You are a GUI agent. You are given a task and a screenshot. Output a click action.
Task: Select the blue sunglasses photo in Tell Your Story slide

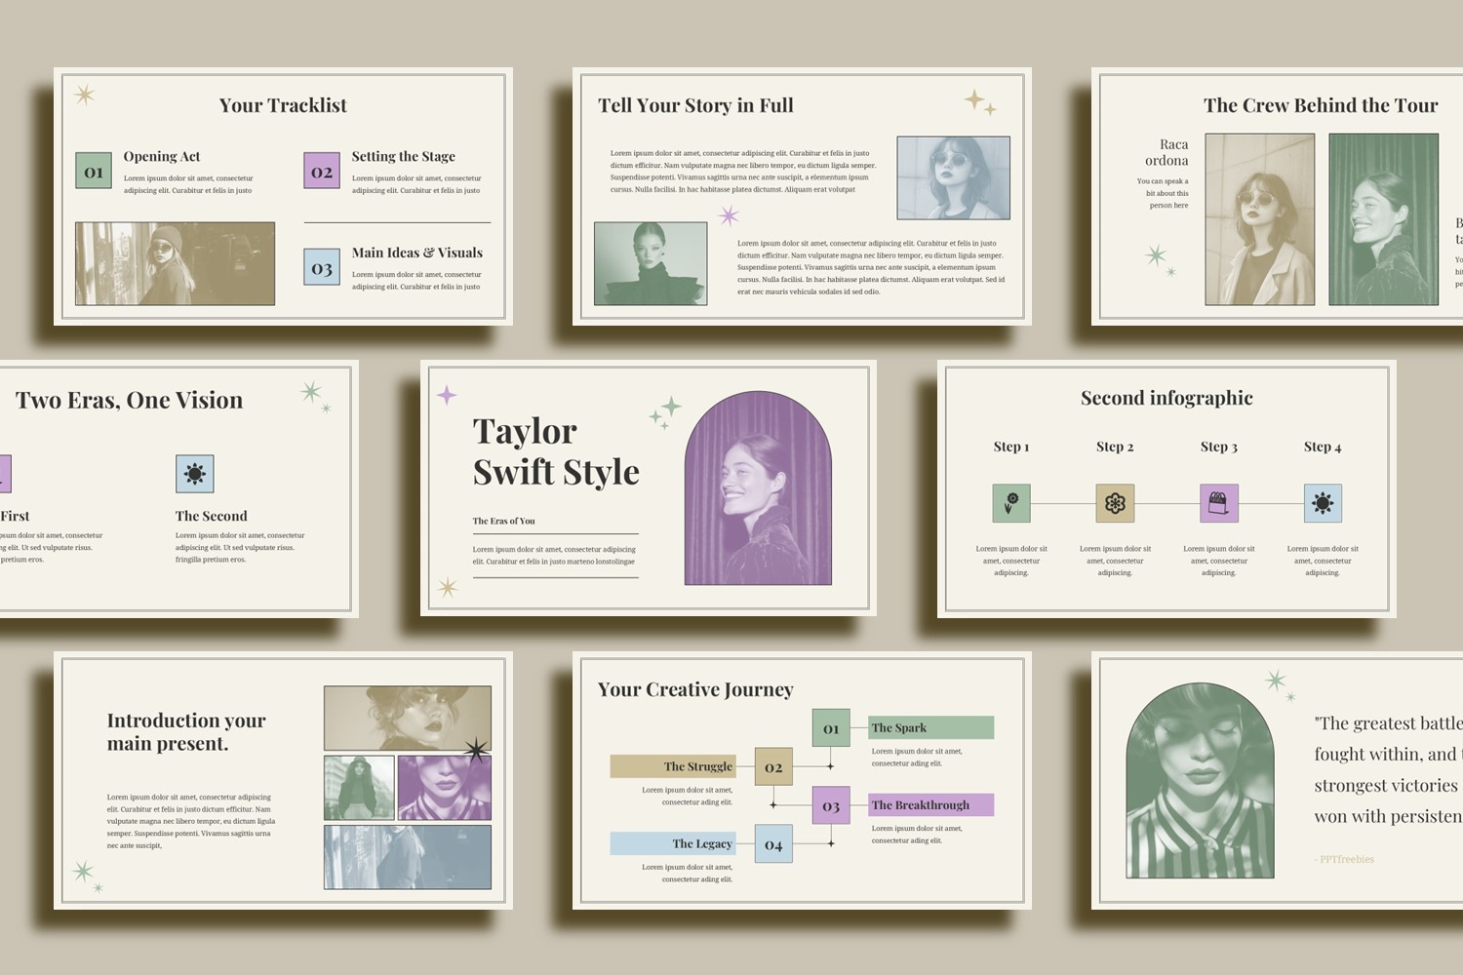tap(954, 177)
